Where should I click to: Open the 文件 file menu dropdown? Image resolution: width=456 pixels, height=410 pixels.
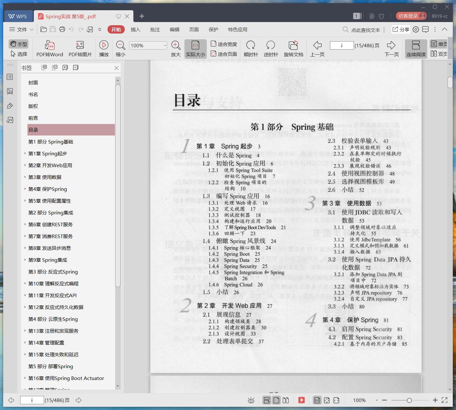point(21,29)
